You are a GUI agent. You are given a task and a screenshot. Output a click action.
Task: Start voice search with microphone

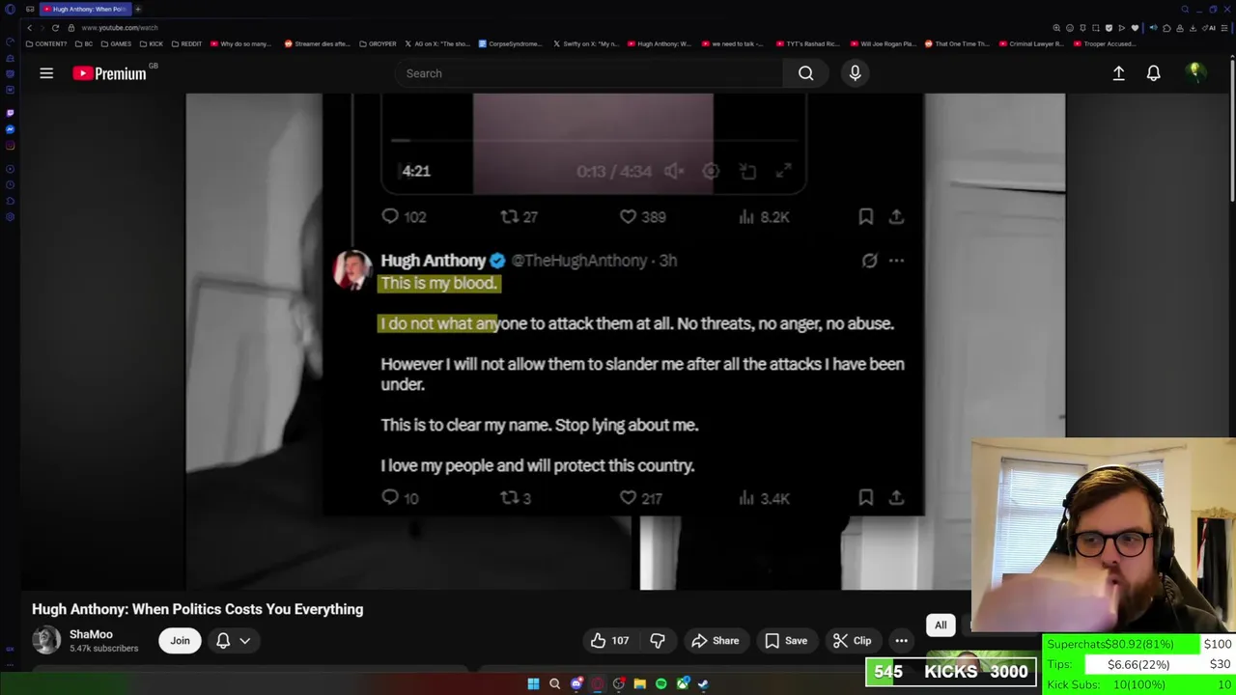point(855,73)
